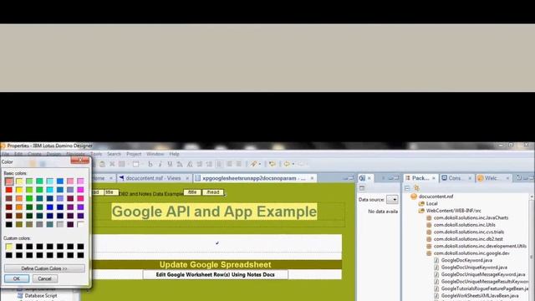The width and height of the screenshot is (535, 301).
Task: Select the pale yellow custom color swatch
Action: (x=9, y=247)
